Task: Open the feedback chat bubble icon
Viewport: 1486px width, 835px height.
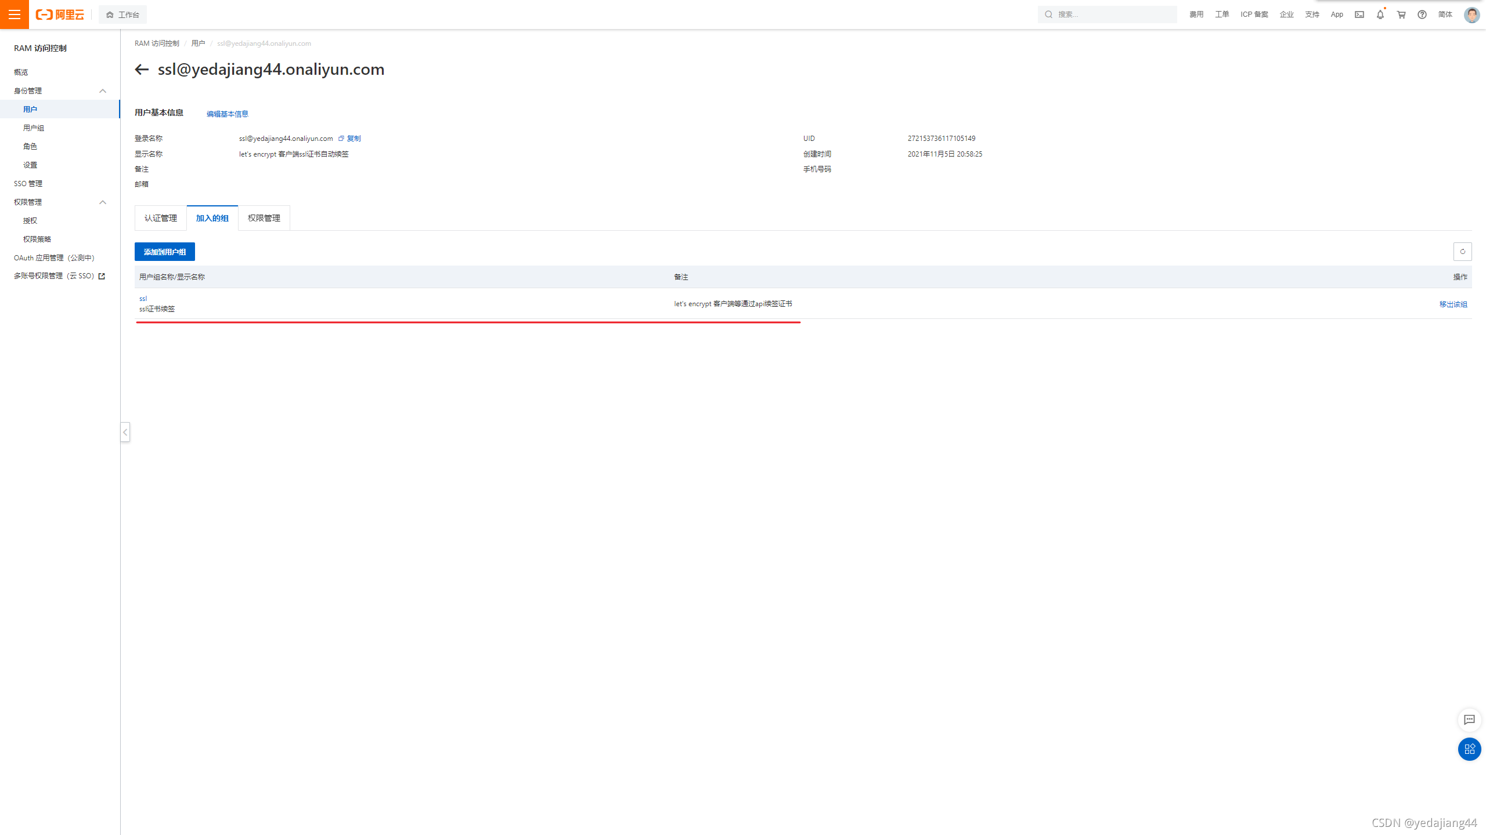Action: pyautogui.click(x=1469, y=720)
